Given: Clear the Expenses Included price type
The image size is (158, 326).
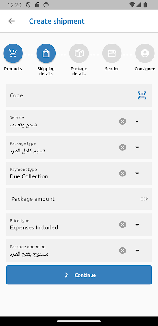Looking at the screenshot, I should pyautogui.click(x=123, y=225).
